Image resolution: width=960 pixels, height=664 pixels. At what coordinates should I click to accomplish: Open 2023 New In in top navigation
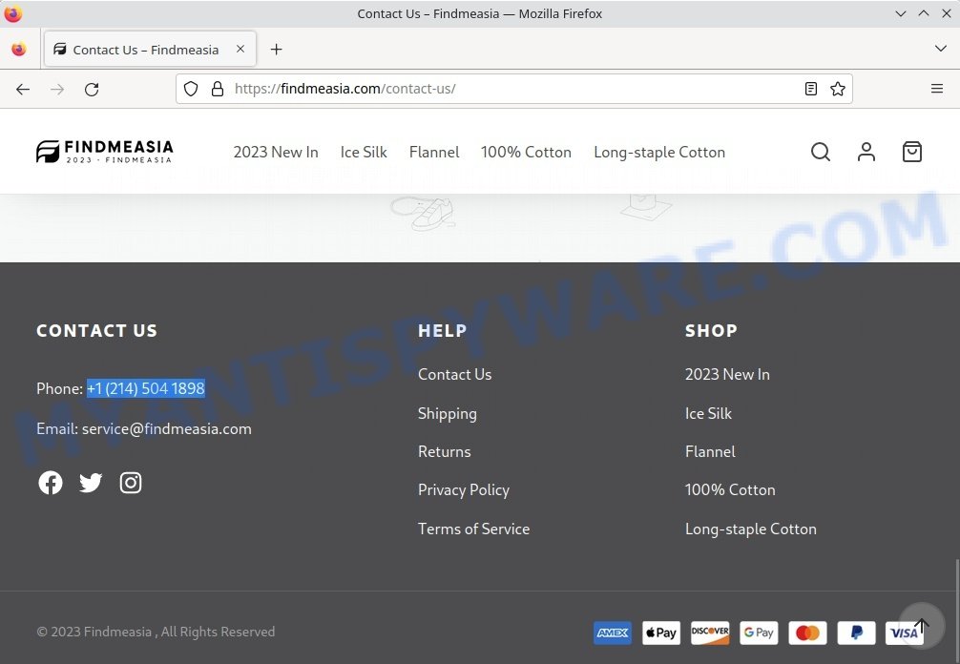(x=276, y=152)
